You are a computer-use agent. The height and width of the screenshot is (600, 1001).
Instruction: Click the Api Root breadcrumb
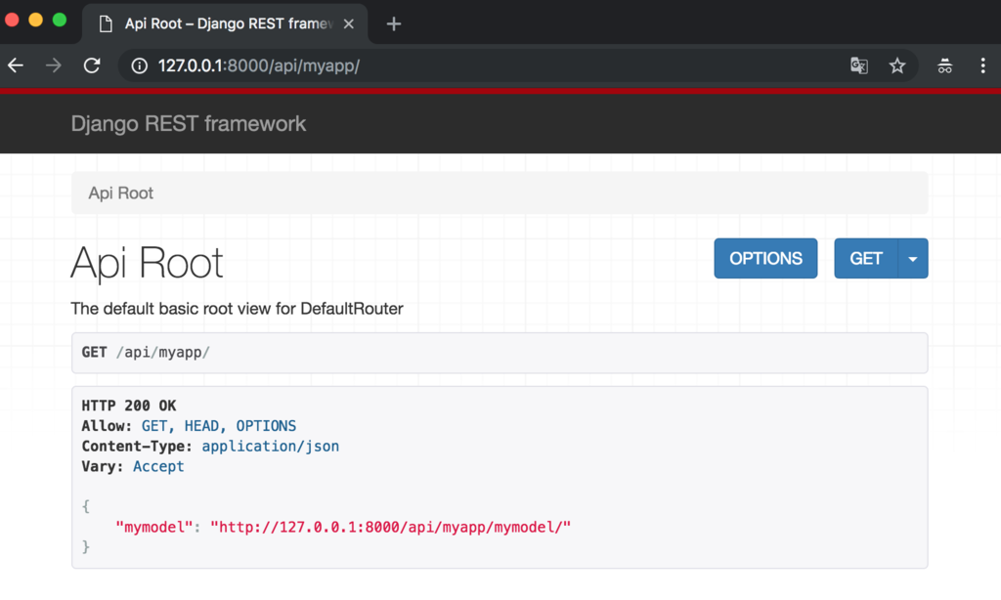(120, 193)
